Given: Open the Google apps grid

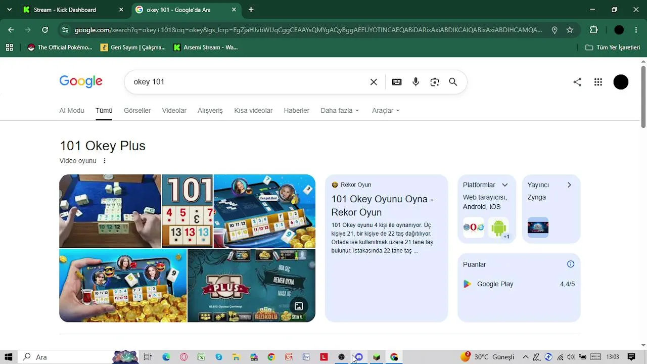Looking at the screenshot, I should (x=598, y=82).
